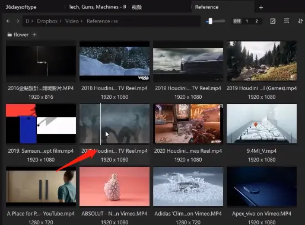305x225 pixels.
Task: Go forward with the right arrow
Action: click(17, 21)
